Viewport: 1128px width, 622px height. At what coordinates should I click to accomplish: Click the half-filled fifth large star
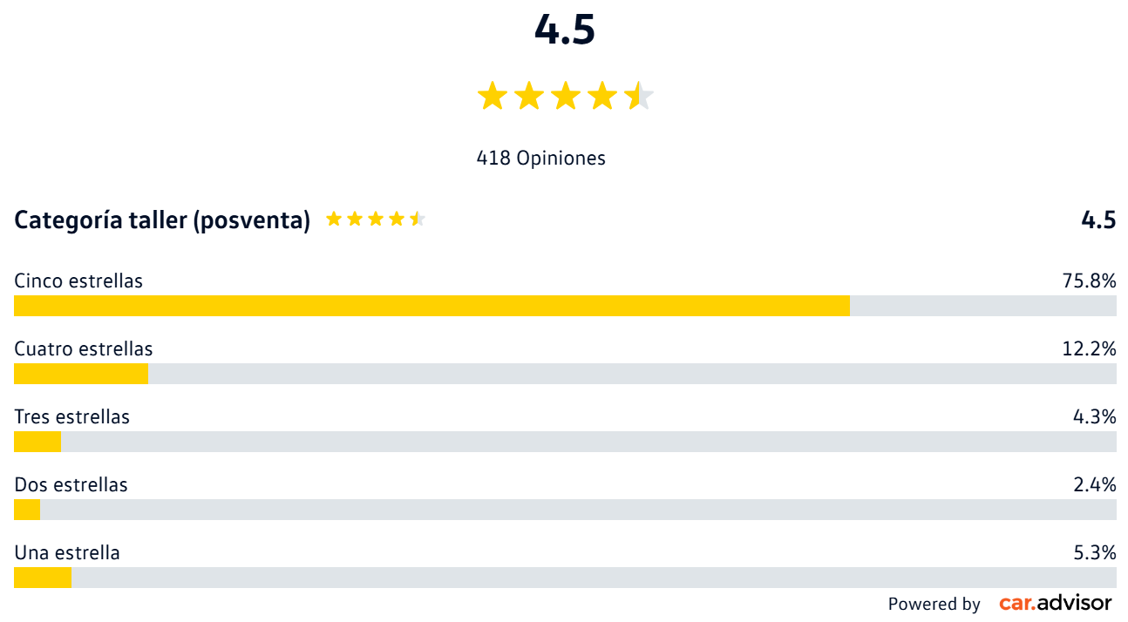(639, 96)
